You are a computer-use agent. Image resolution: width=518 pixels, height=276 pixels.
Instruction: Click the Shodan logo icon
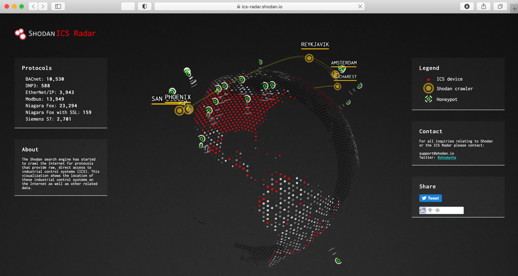(x=20, y=34)
